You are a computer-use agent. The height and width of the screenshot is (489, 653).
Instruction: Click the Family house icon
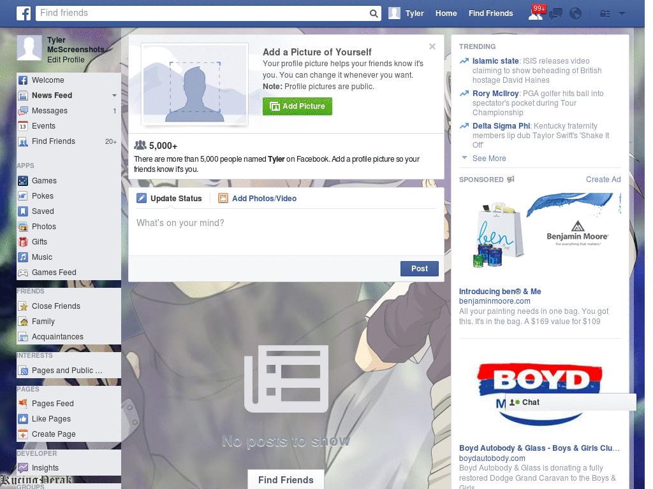coord(23,322)
